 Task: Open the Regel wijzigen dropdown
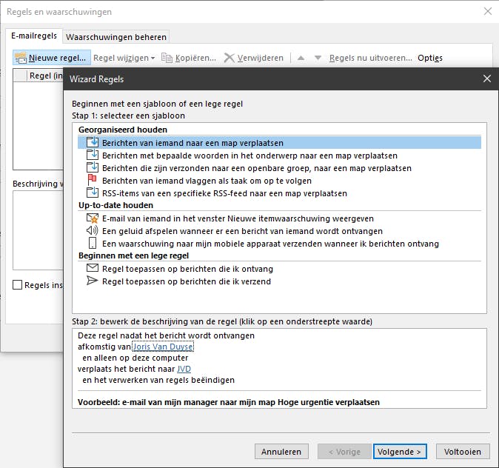pyautogui.click(x=124, y=58)
